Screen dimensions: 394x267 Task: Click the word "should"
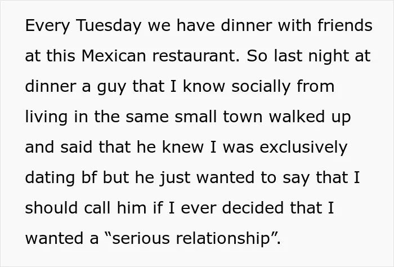point(51,208)
